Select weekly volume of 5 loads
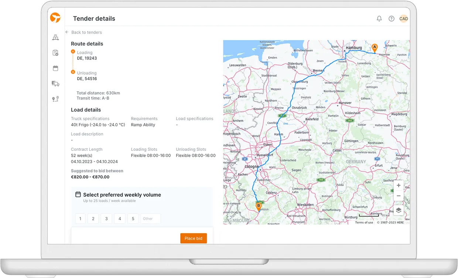The width and height of the screenshot is (458, 278). (x=133, y=218)
